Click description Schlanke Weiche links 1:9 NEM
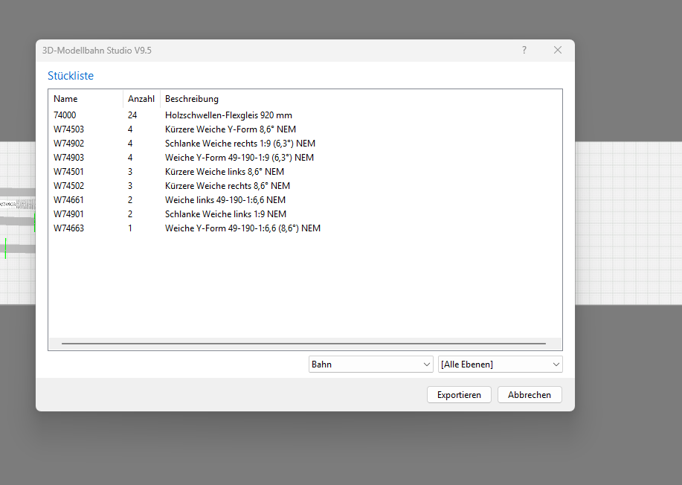 (x=226, y=214)
